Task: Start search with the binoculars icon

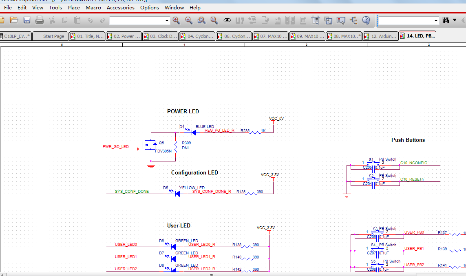Action: click(446, 20)
